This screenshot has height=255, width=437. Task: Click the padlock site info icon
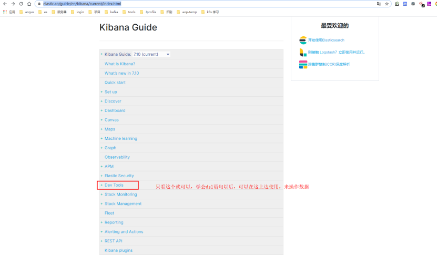(x=39, y=4)
